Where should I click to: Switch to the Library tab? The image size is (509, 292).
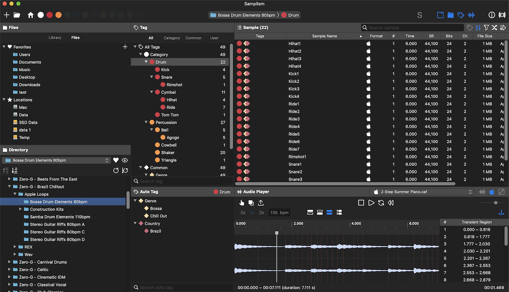coord(55,37)
